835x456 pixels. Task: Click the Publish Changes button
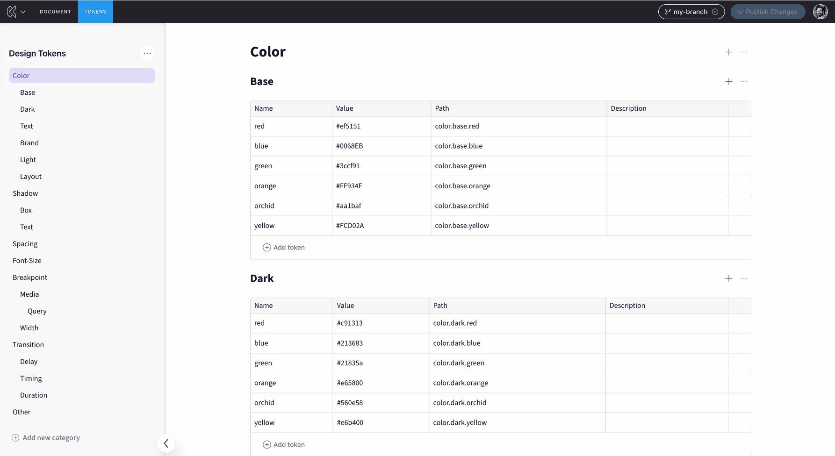pos(768,12)
